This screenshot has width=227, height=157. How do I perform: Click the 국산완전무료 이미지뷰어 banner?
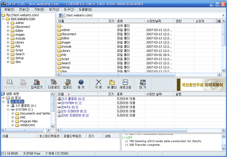201,85
